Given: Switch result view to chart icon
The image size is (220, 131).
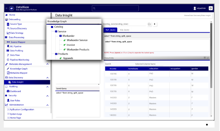Looking at the screenshot, I should tap(207, 58).
